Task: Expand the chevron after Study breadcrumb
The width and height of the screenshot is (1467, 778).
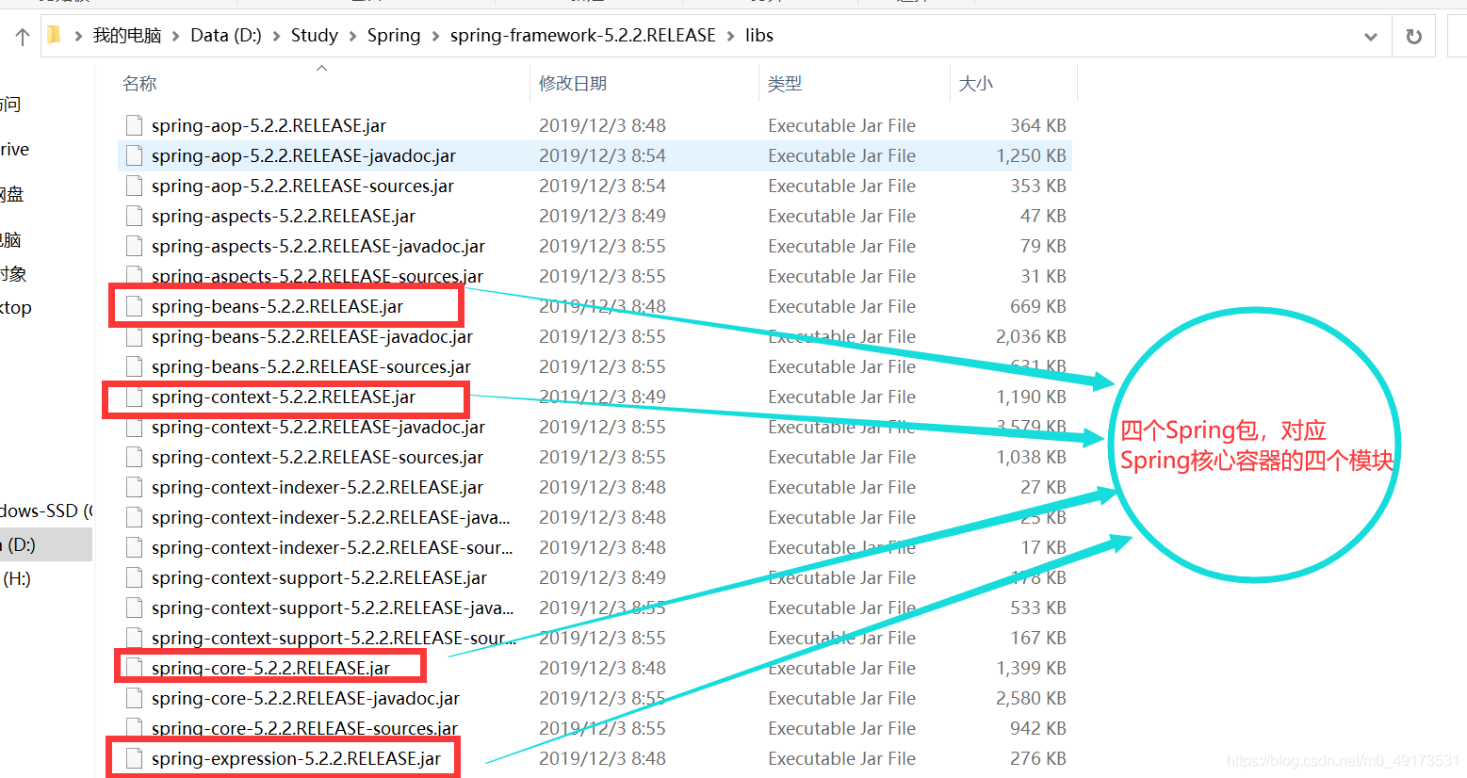Action: point(352,37)
